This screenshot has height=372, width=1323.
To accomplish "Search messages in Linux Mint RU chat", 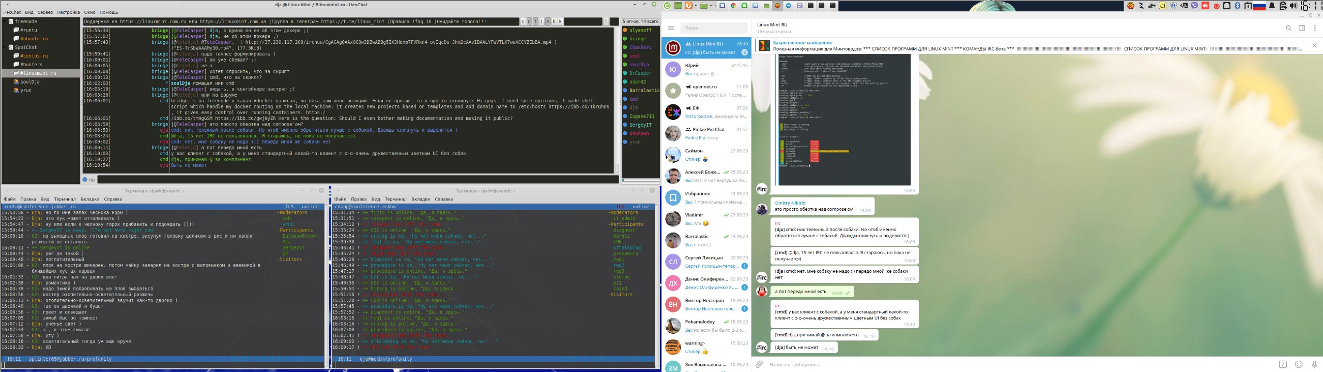I will click(1288, 28).
